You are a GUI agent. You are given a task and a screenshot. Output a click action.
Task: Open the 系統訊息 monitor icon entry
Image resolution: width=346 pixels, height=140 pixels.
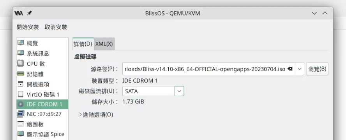pyautogui.click(x=21, y=53)
